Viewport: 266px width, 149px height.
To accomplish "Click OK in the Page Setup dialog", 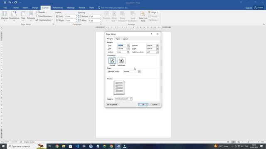I will 143,105.
